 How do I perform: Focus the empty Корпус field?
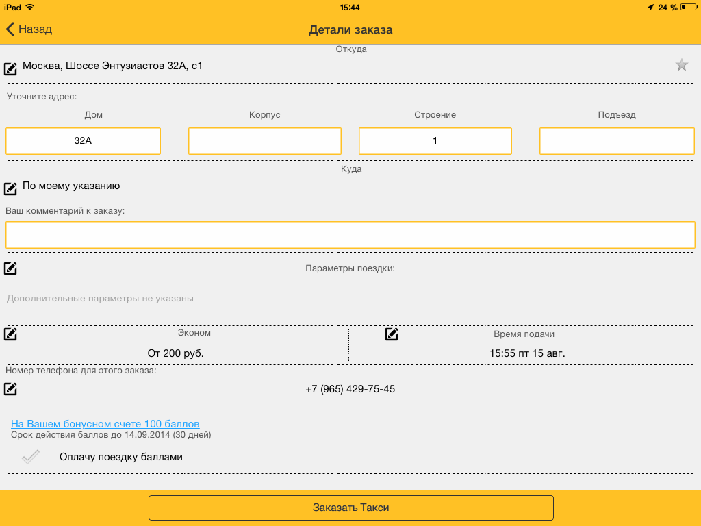click(x=264, y=141)
